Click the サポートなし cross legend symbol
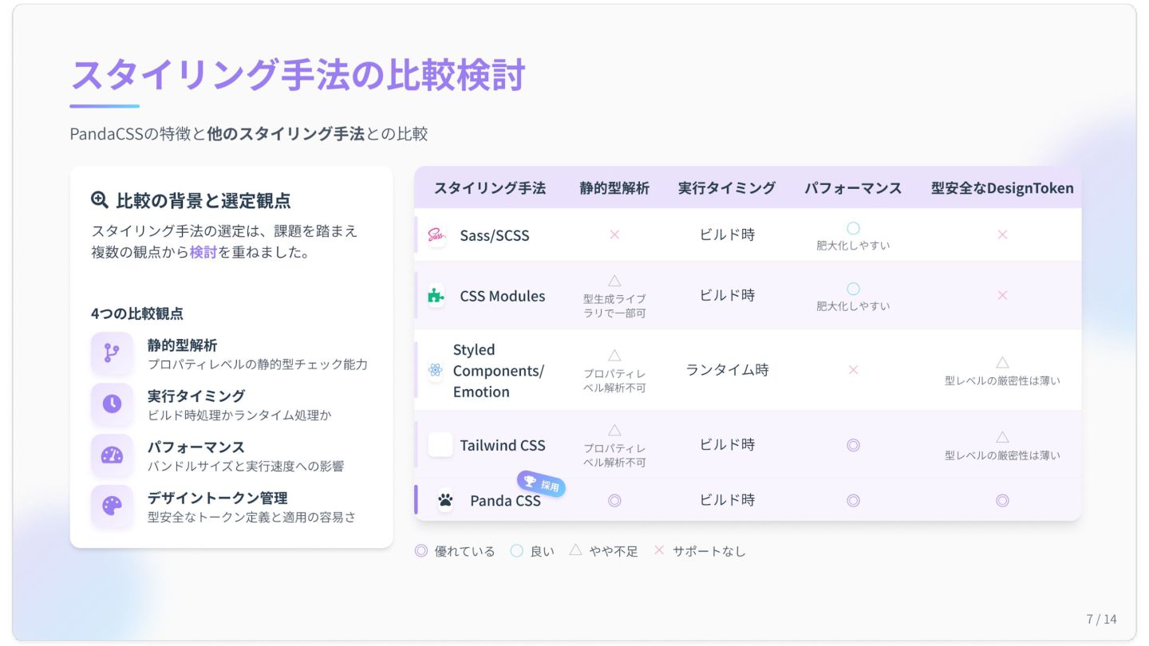The image size is (1149, 646). click(659, 551)
